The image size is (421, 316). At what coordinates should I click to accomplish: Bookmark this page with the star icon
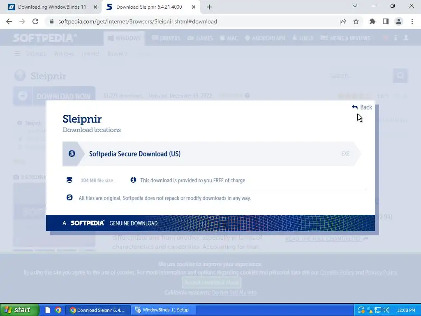(356, 21)
